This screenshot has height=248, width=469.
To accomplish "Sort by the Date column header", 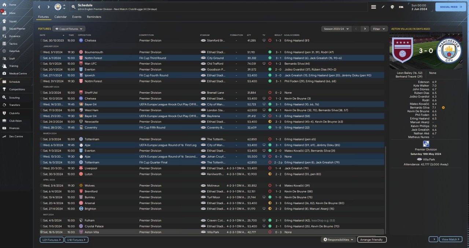I will point(43,35).
